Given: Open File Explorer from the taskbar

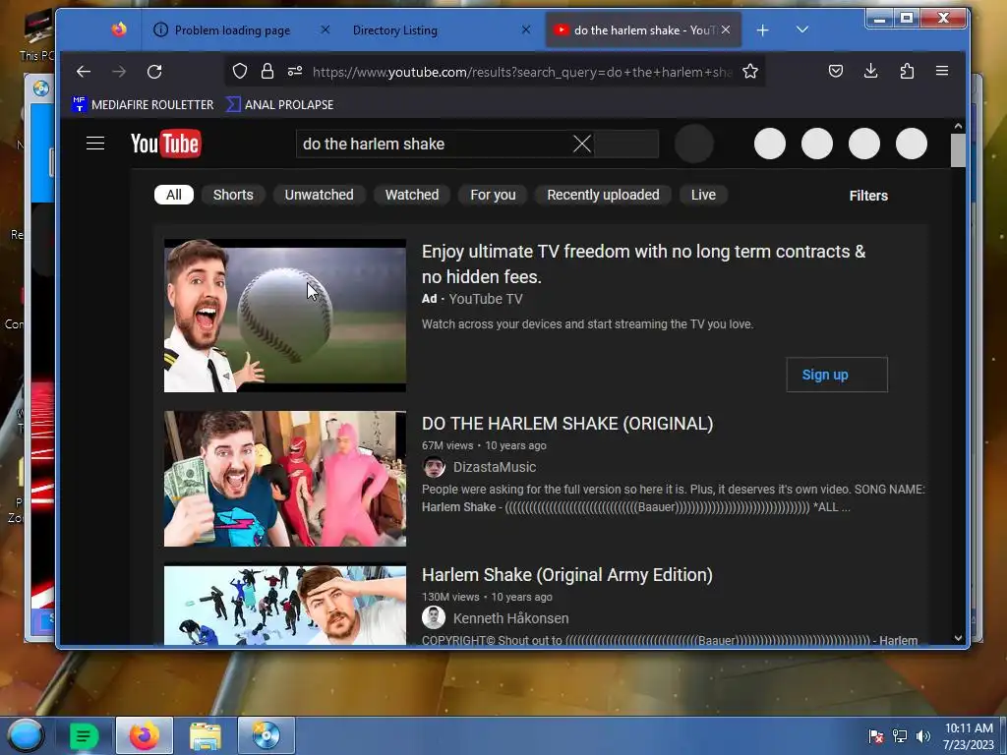Looking at the screenshot, I should tap(206, 735).
